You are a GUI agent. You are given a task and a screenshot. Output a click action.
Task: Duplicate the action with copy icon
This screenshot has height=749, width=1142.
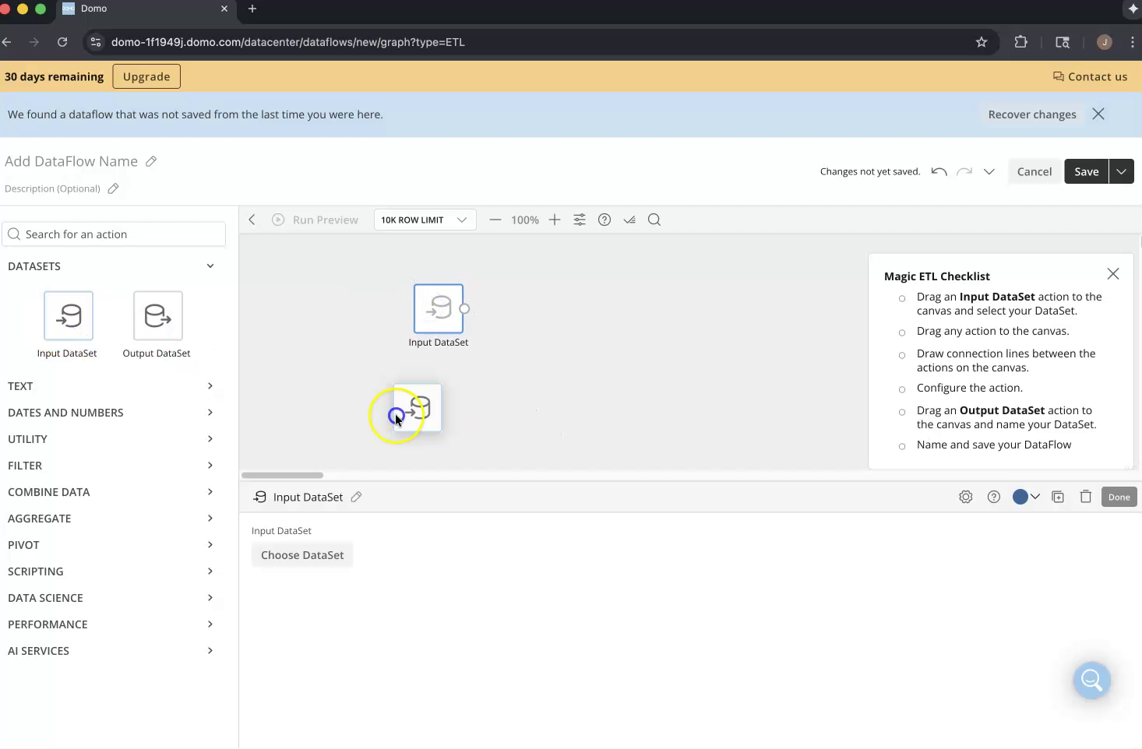(x=1058, y=497)
